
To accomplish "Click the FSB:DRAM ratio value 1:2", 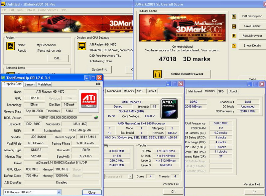I will point(221,128).
